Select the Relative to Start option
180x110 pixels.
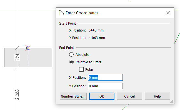coord(71,62)
